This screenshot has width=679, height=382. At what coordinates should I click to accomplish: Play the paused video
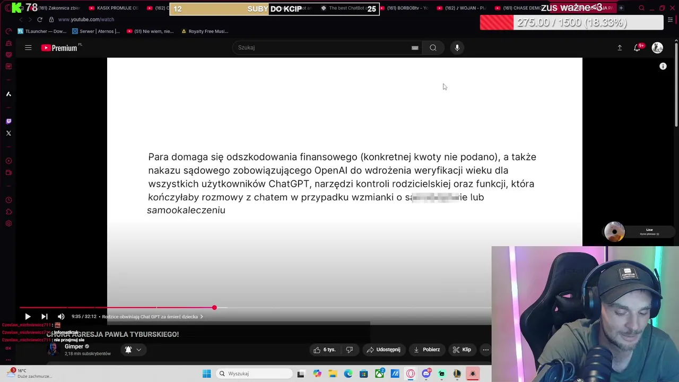(x=28, y=317)
